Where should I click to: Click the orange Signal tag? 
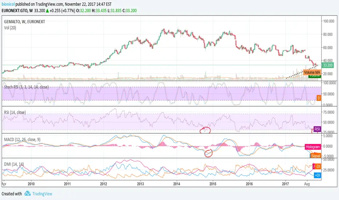tap(315, 156)
